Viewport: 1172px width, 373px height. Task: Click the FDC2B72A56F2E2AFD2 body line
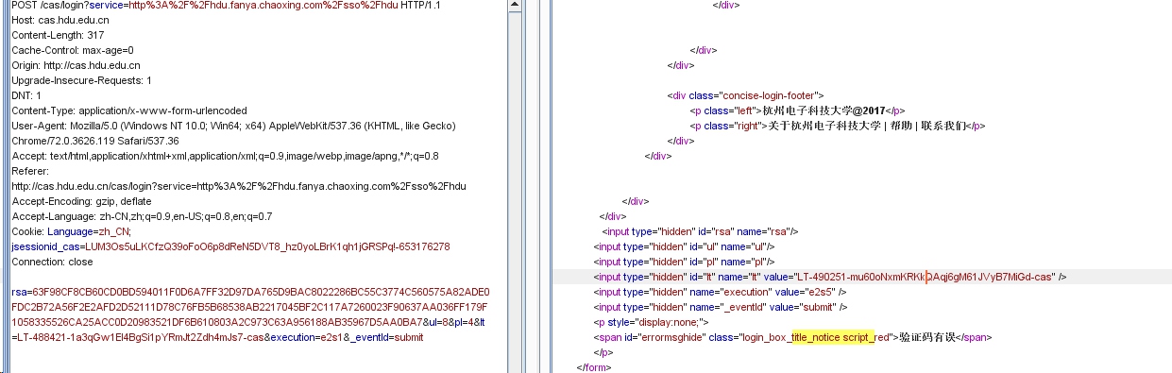click(250, 307)
